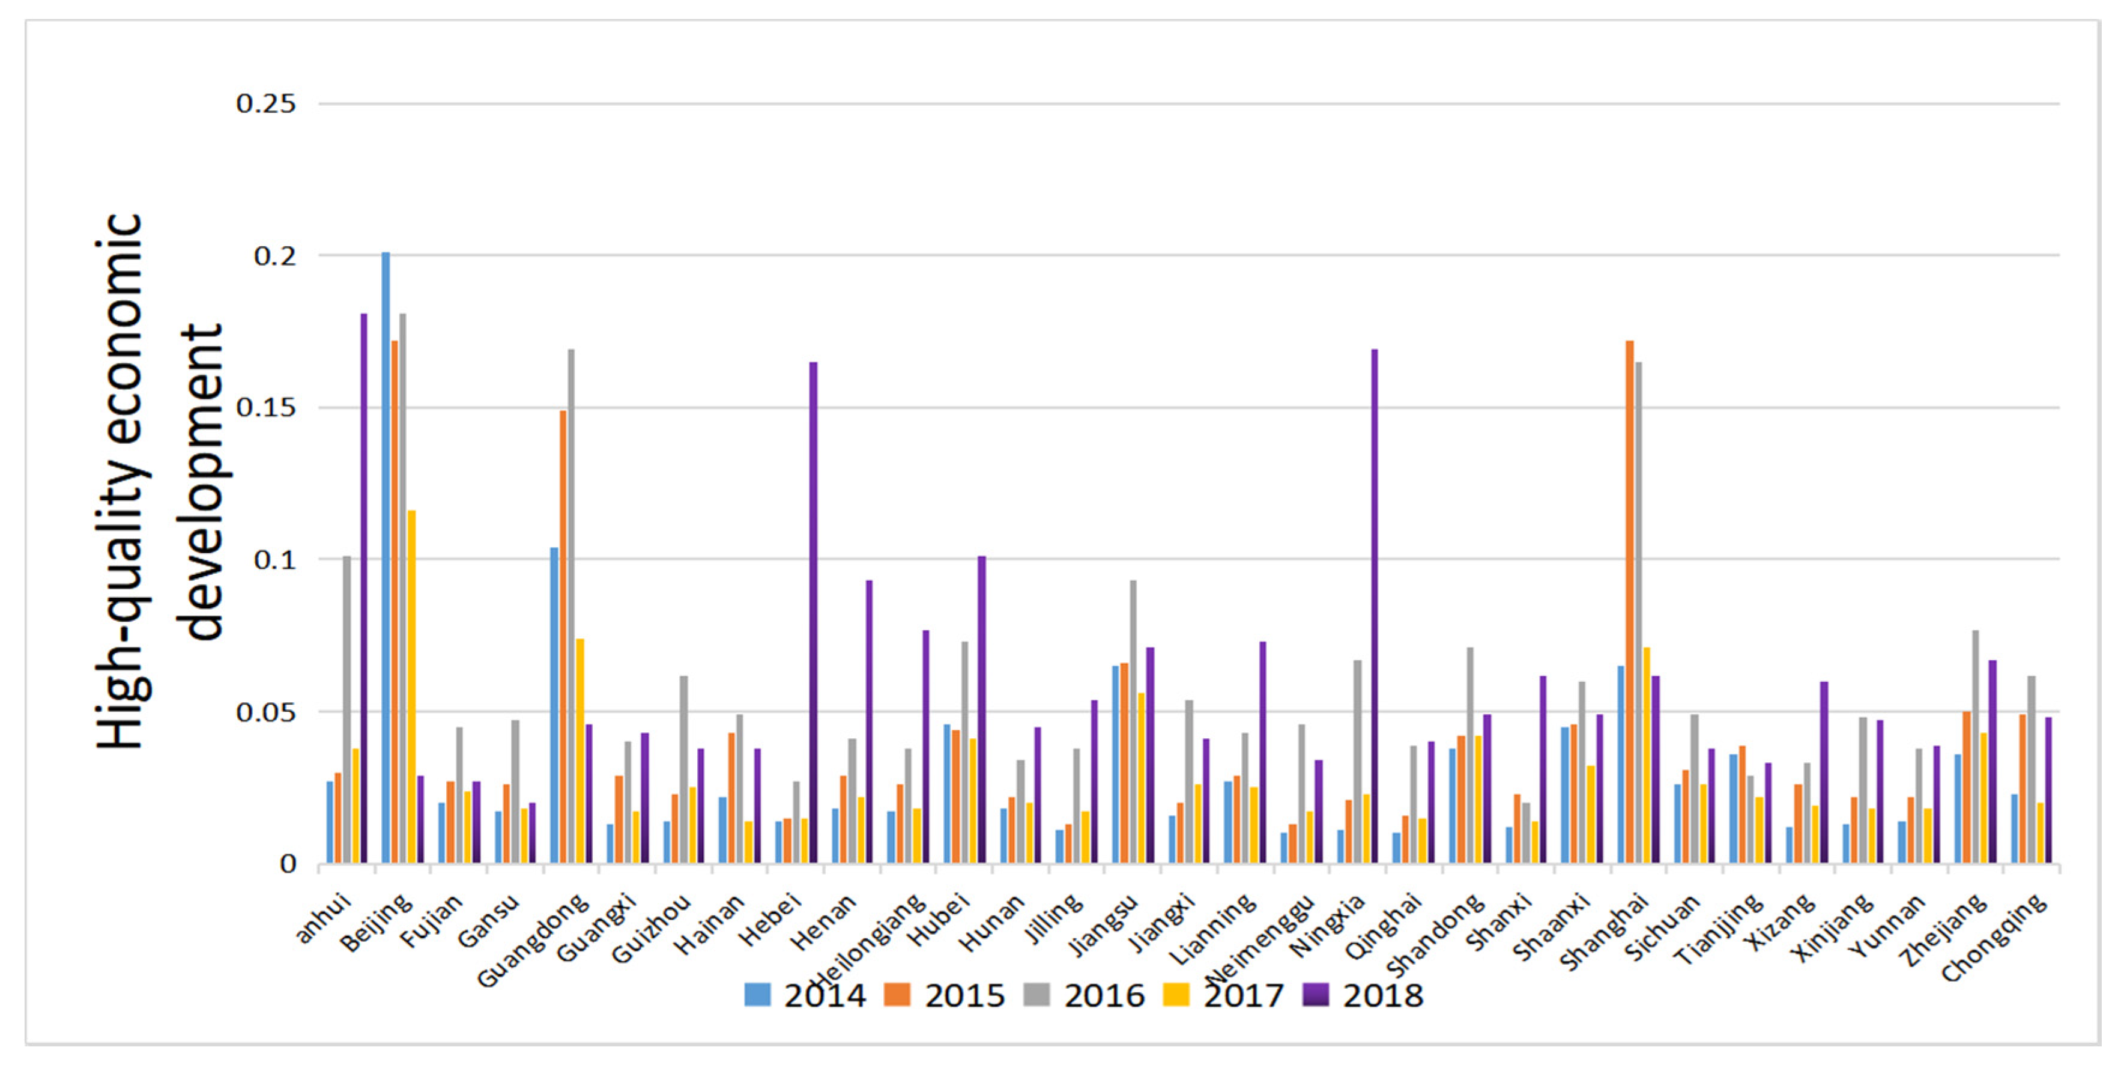Click Ningxia's tall purple 2018 bar
Screen dimensions: 2118x1065
(1374, 606)
